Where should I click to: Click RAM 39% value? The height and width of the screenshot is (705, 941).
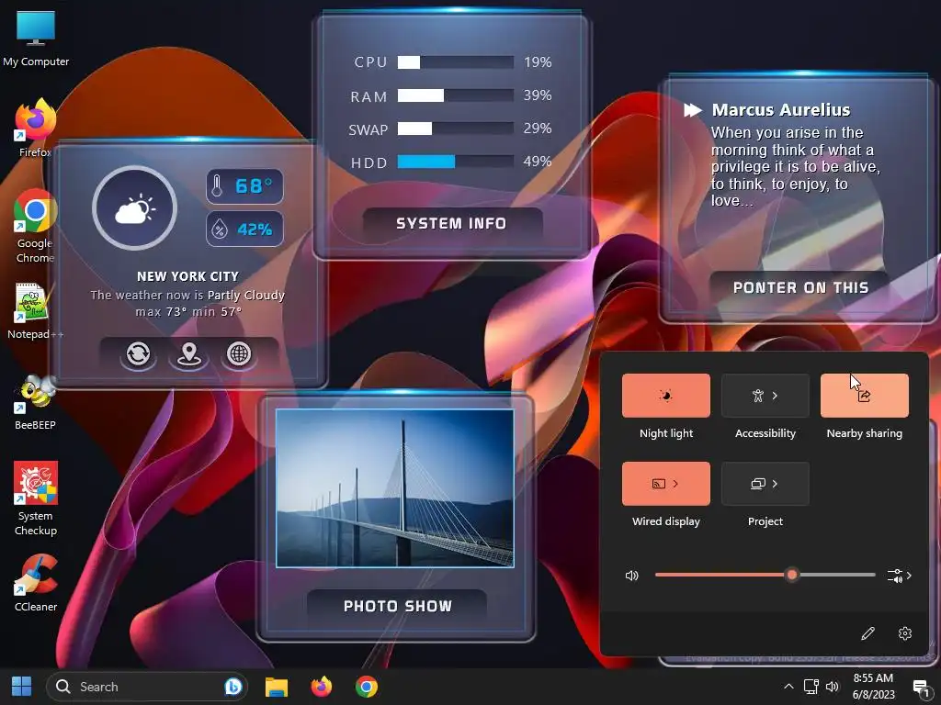pos(538,95)
